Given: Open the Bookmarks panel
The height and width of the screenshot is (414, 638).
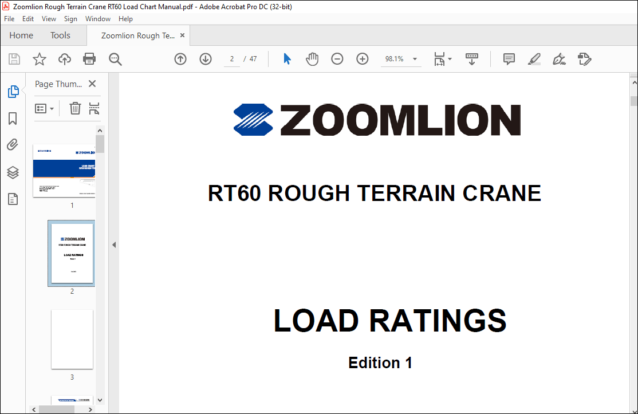Looking at the screenshot, I should pos(13,119).
